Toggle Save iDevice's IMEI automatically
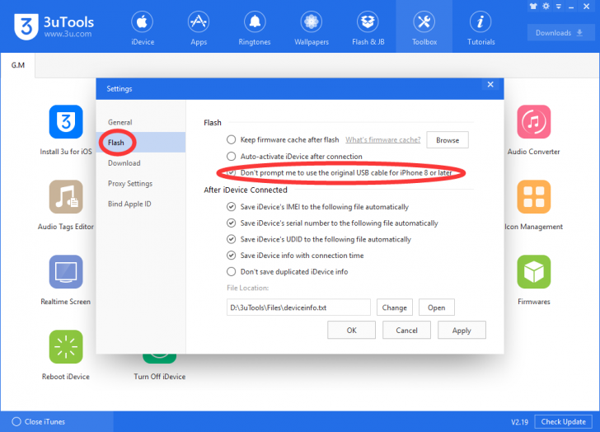 (231, 207)
